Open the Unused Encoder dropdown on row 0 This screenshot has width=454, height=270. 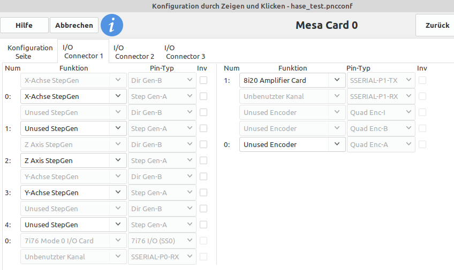point(292,144)
